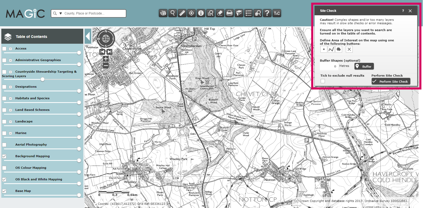Untick the Background Mapping checkbox
This screenshot has height=208, width=423.
[4, 156]
